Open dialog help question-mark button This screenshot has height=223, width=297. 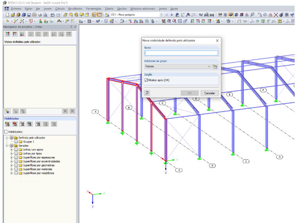(147, 93)
